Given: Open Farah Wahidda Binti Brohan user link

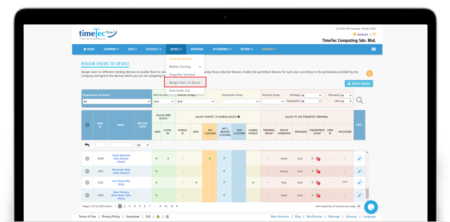Looking at the screenshot, I should (x=120, y=158).
